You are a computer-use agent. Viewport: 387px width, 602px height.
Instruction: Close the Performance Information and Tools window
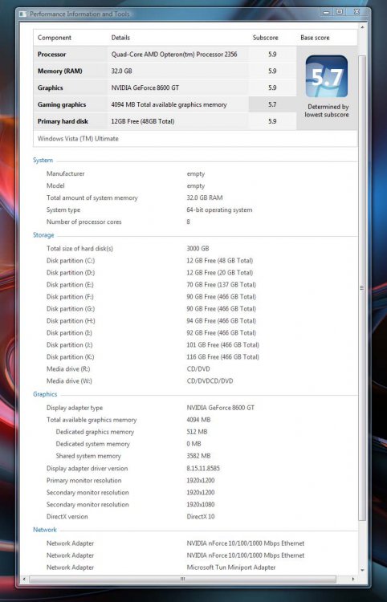tap(356, 12)
